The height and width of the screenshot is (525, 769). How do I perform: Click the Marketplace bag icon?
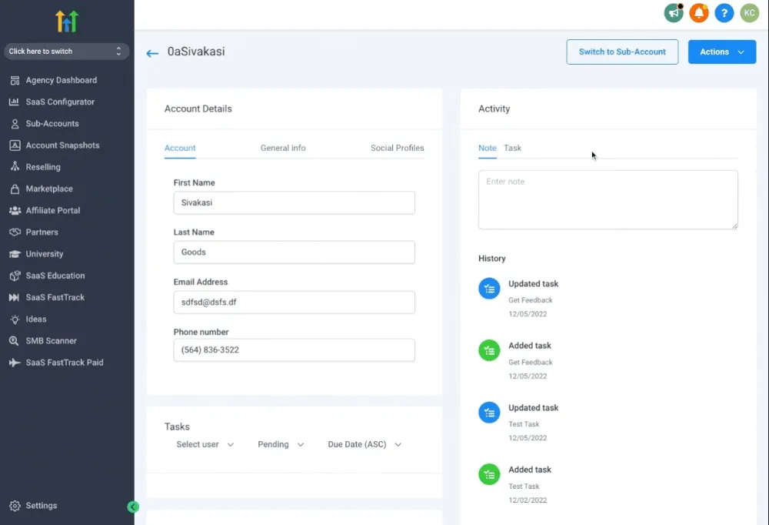[15, 189]
